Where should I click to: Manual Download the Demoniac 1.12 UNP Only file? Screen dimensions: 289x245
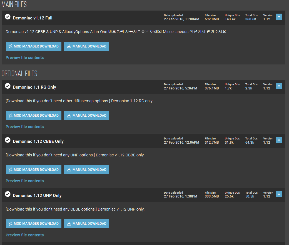87,224
